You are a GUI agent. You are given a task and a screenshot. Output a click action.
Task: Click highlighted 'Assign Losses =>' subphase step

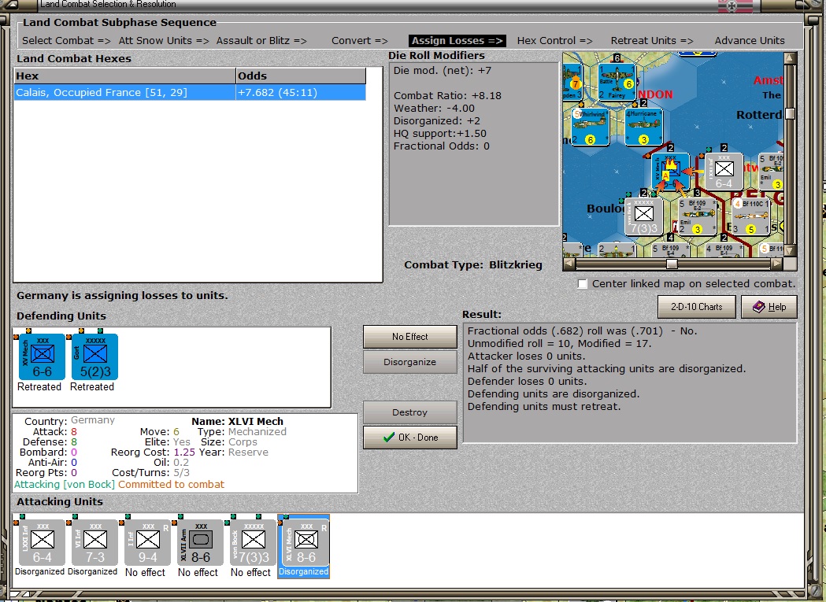click(x=457, y=41)
